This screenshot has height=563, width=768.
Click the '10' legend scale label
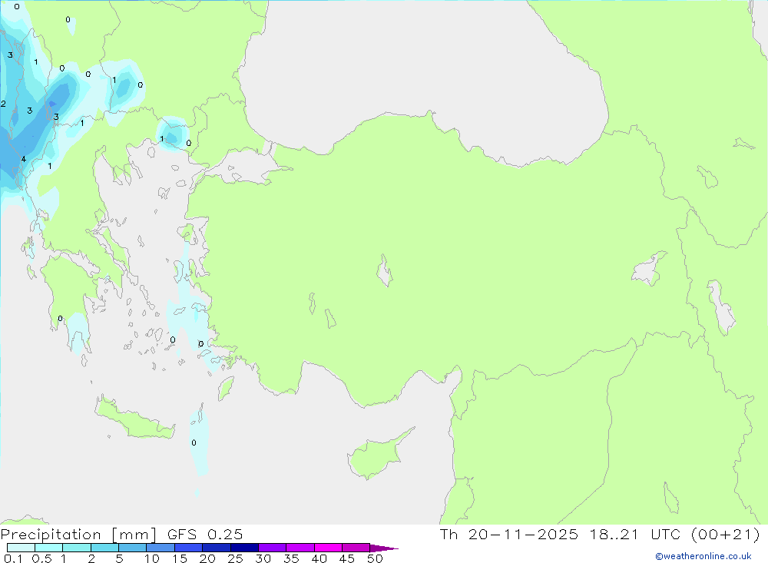[x=152, y=558]
